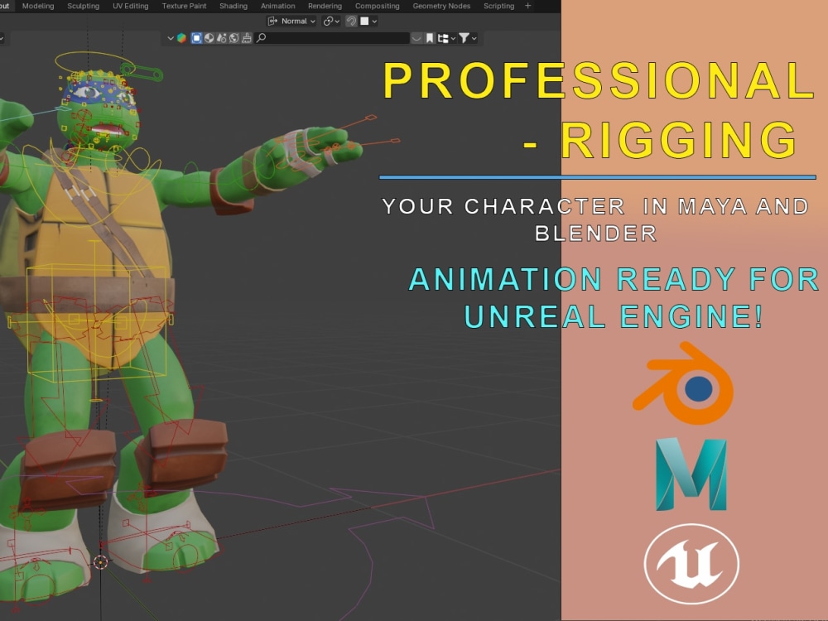Open the hierarchy tree display dropdown
828x621 pixels.
[x=446, y=38]
